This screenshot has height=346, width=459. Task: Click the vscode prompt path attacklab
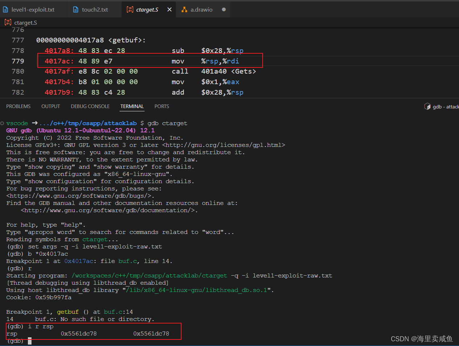tap(88, 123)
